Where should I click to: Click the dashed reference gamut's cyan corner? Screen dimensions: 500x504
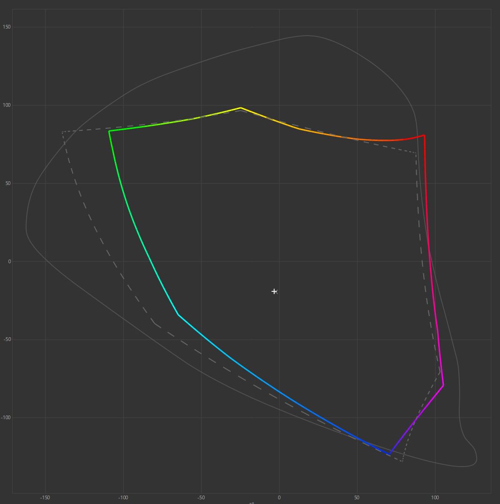[x=154, y=323]
